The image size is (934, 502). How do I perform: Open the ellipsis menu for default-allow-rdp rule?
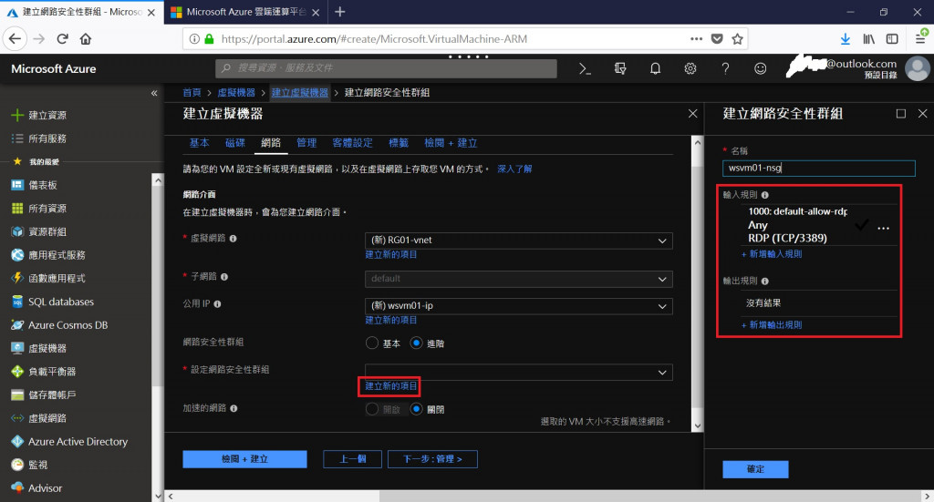[883, 228]
